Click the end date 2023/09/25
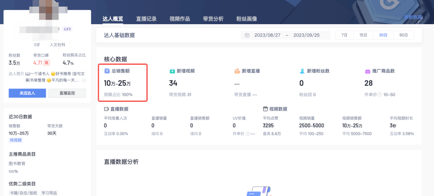The width and height of the screenshot is (434, 196). coord(306,35)
